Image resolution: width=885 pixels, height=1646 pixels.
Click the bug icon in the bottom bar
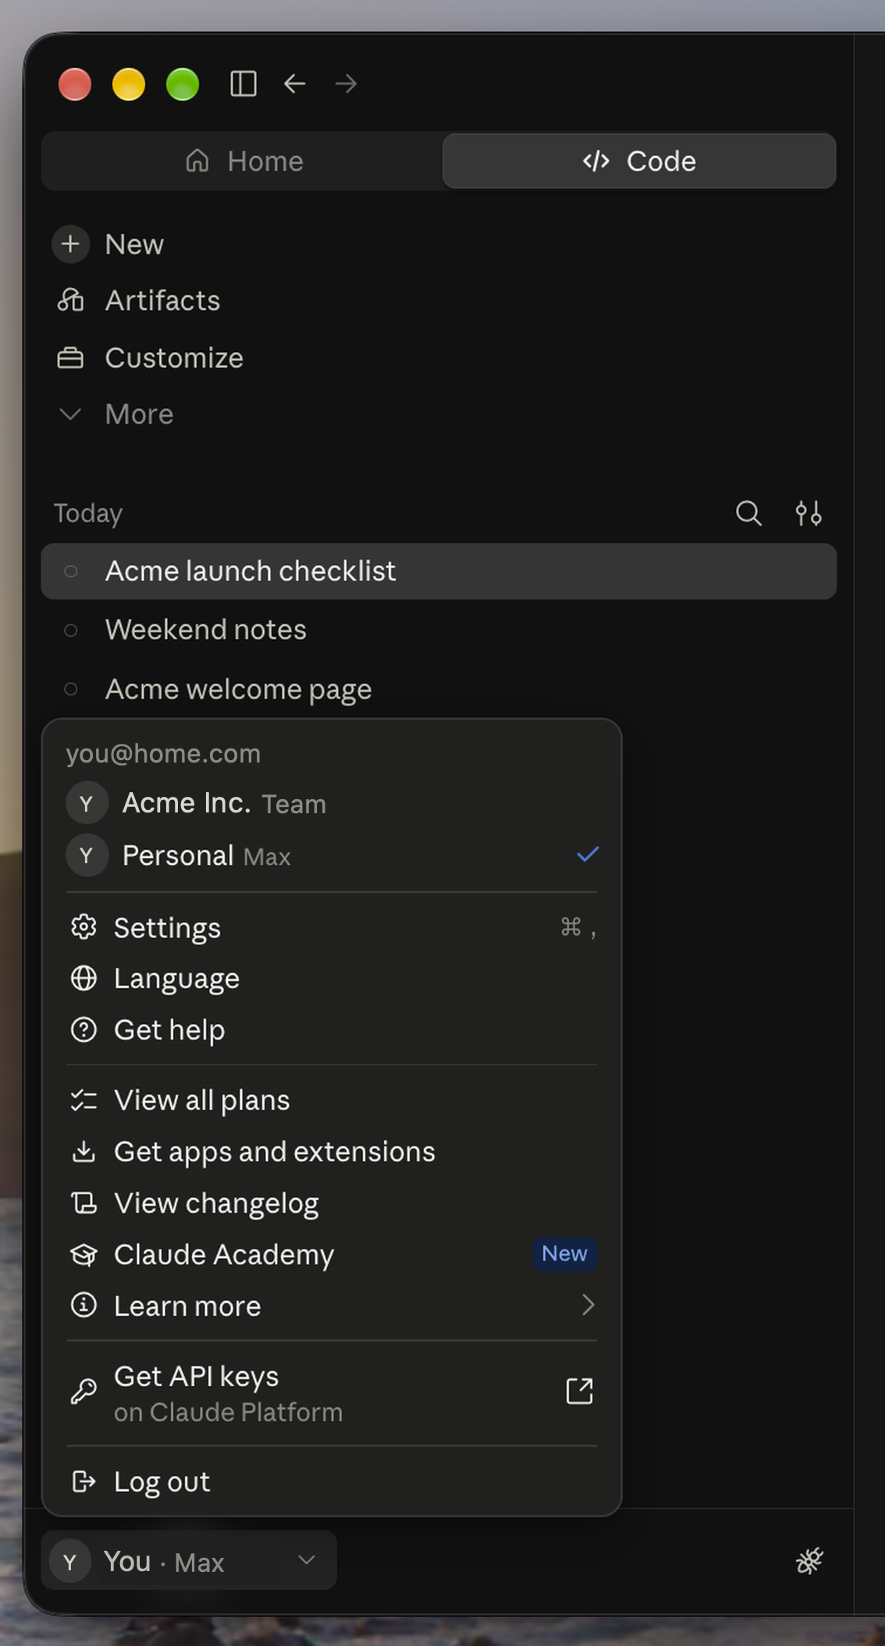pyautogui.click(x=809, y=1561)
